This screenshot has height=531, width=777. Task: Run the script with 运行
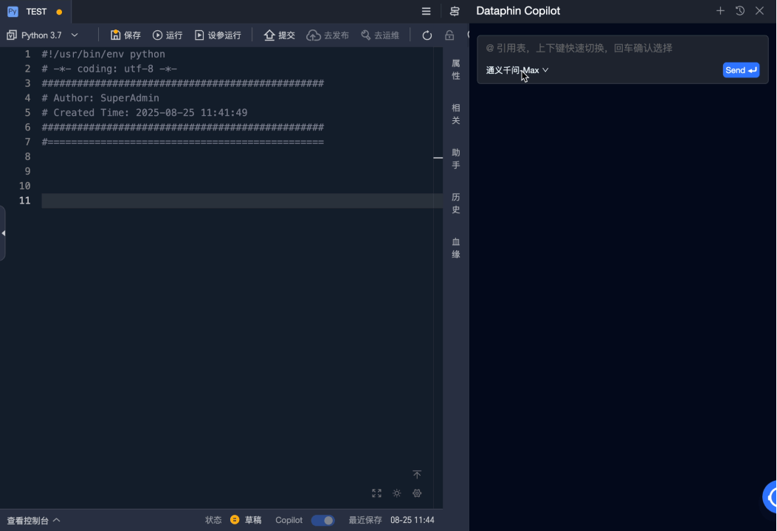168,35
